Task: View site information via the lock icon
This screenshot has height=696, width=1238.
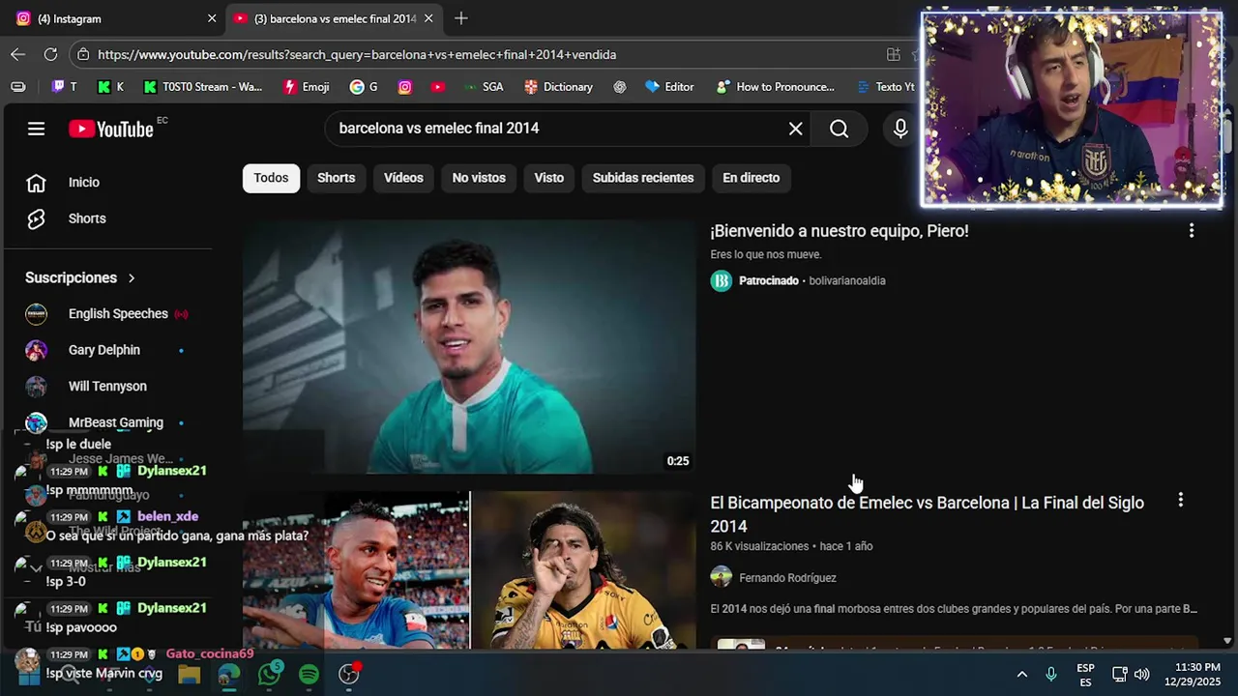Action: tap(83, 55)
